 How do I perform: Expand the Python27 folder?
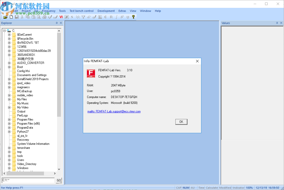pyautogui.click(x=9, y=132)
